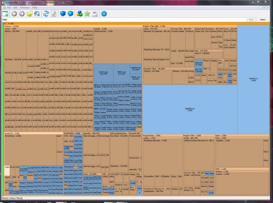Select the Adobe Premiere Elements 10 tile

tap(199, 155)
